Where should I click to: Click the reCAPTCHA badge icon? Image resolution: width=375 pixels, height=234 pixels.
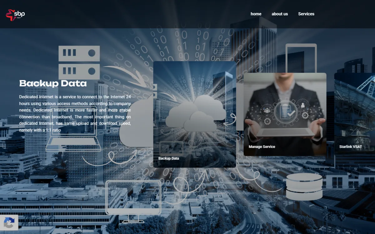coord(9,223)
